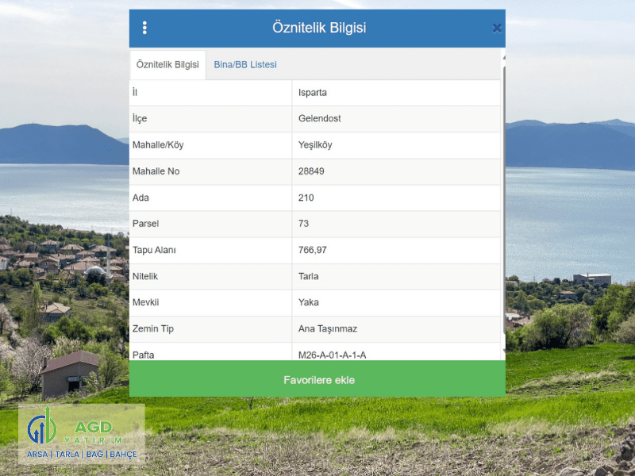Close the Öznitelik Bilgisi dialog
The image size is (635, 476).
pyautogui.click(x=497, y=28)
